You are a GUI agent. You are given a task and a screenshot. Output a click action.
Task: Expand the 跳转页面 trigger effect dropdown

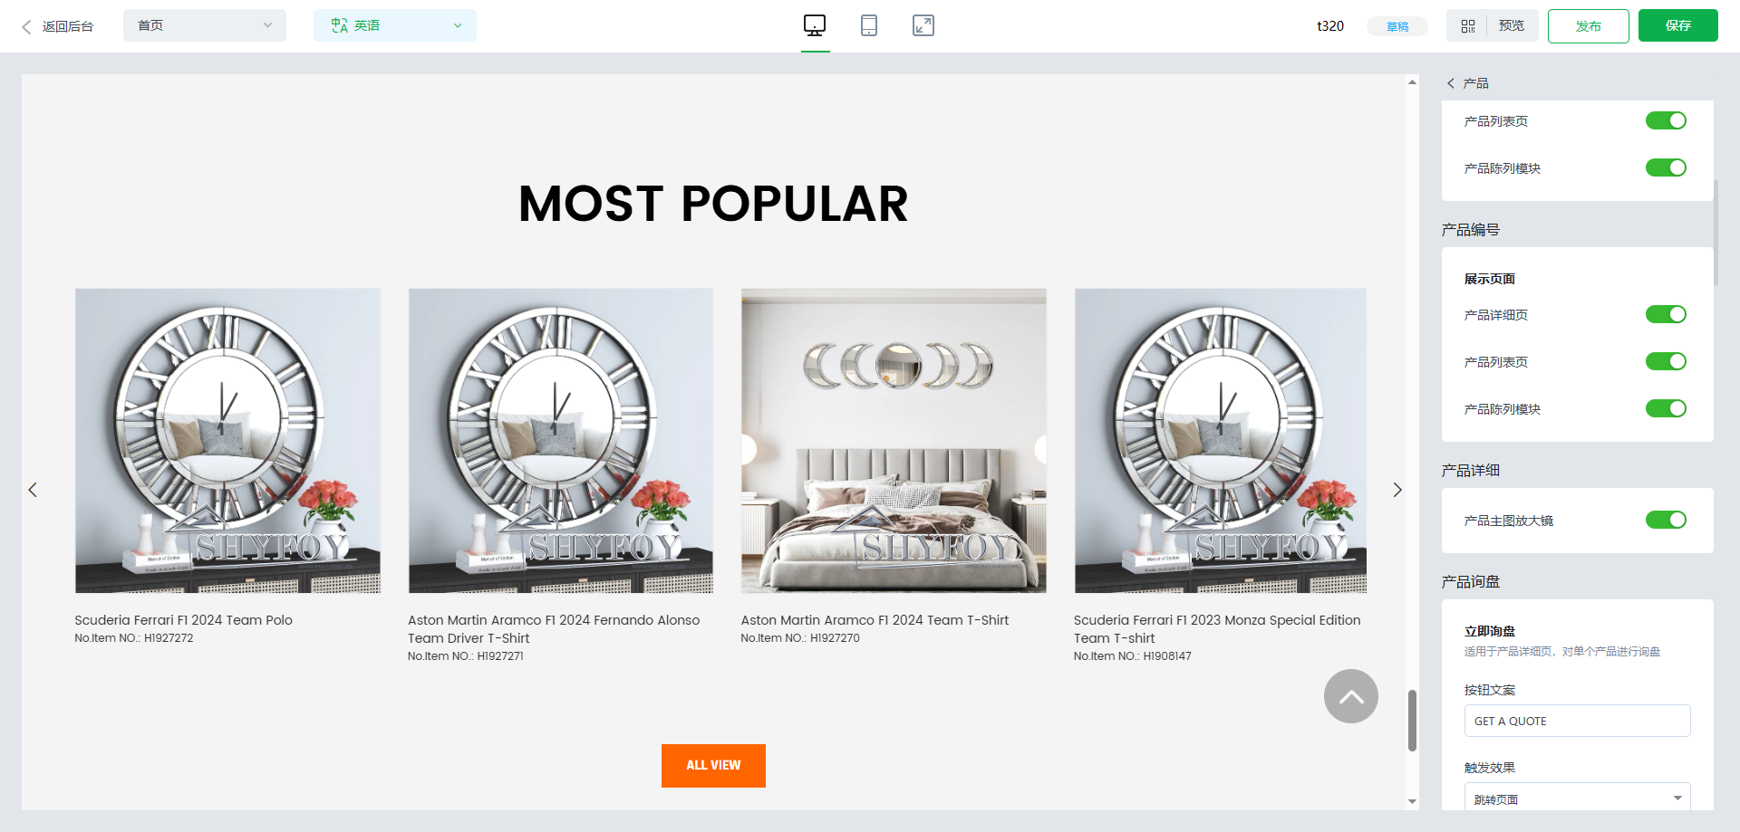point(1578,797)
